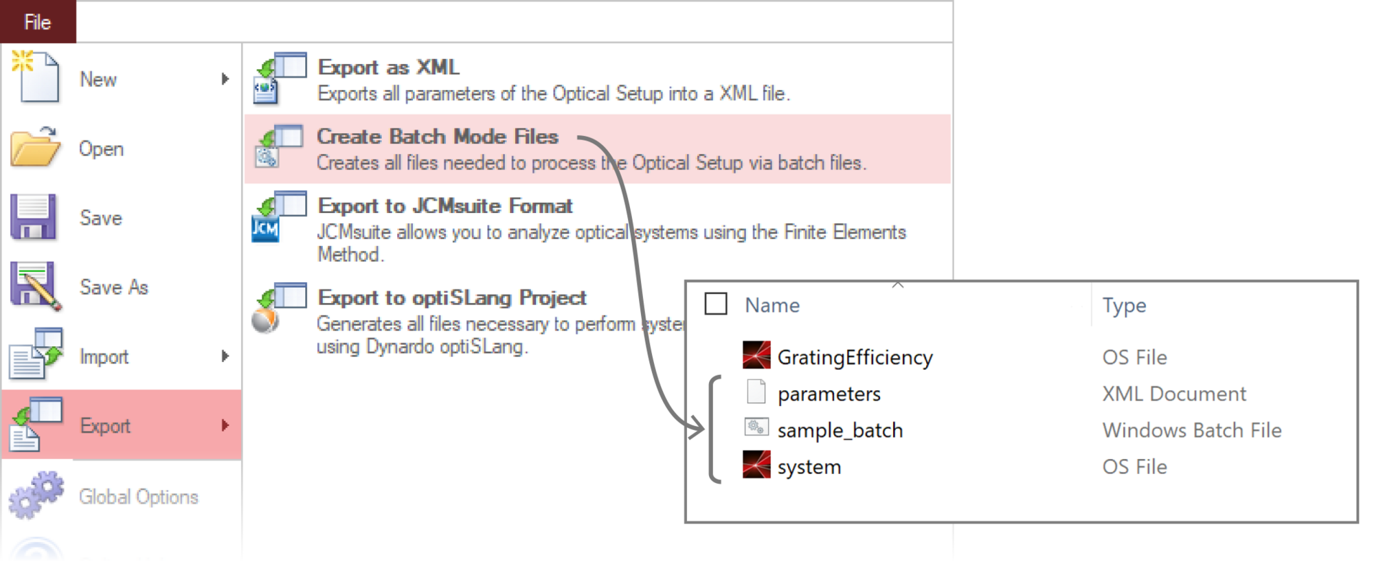The height and width of the screenshot is (562, 1374).
Task: Click the Global Options gears icon
Action: tap(36, 495)
